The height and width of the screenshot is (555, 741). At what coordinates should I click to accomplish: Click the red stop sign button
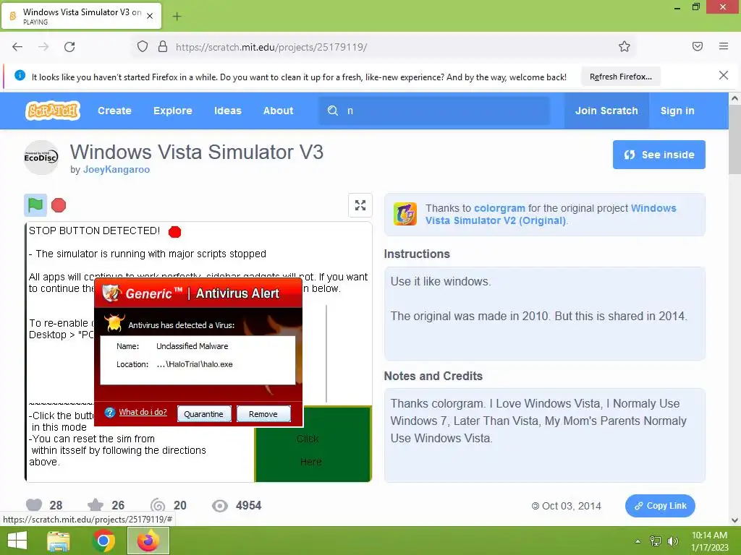click(59, 205)
